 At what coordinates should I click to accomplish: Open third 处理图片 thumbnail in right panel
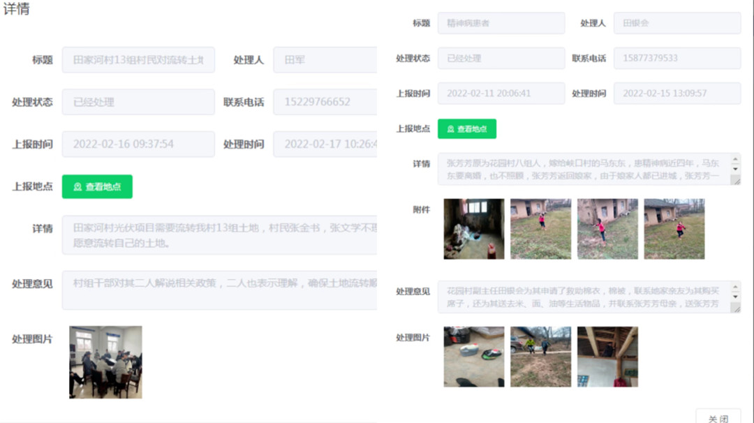coord(607,357)
